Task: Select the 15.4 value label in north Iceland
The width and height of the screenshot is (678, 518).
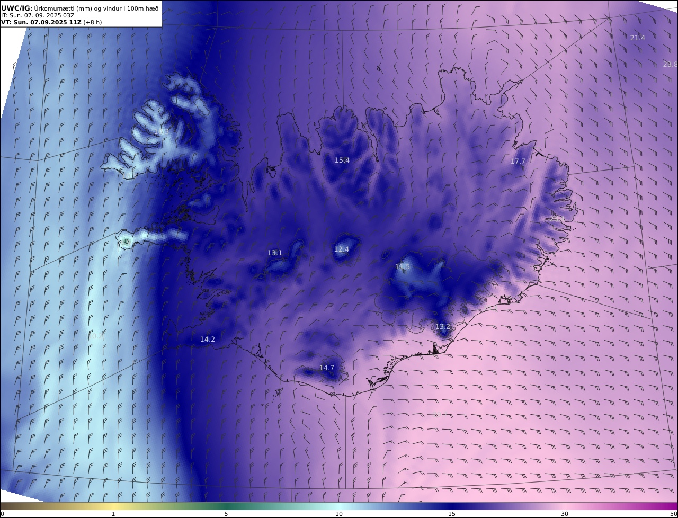Action: [x=342, y=160]
